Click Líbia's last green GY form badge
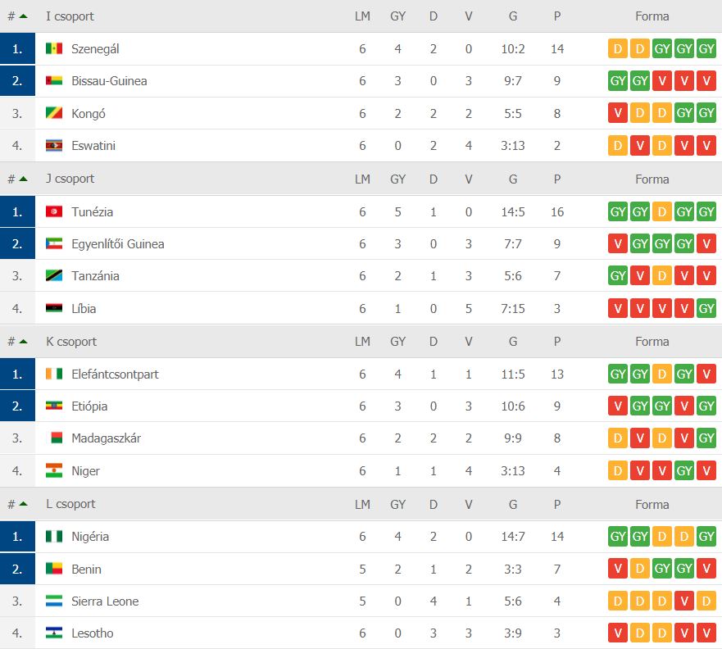The image size is (722, 649). click(x=706, y=308)
